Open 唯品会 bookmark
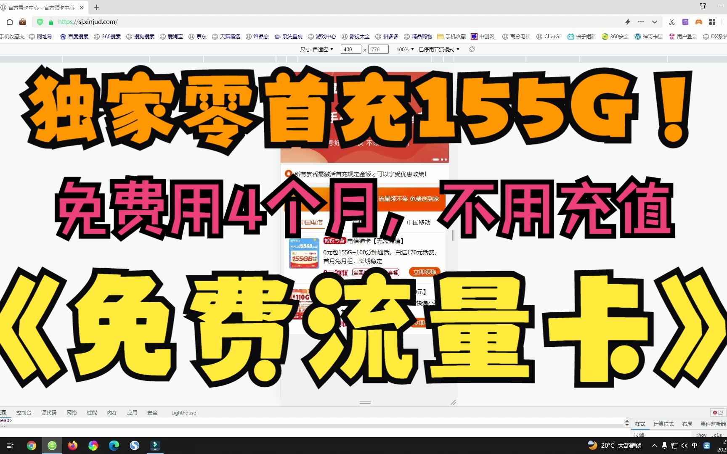 tap(257, 37)
